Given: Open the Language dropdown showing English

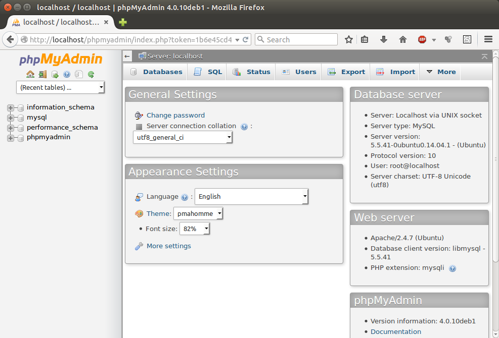Looking at the screenshot, I should coord(251,197).
